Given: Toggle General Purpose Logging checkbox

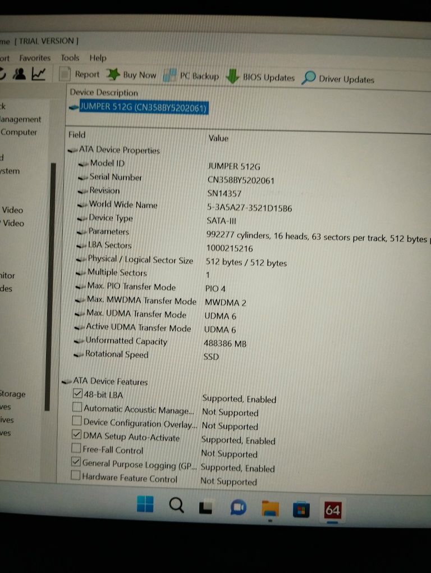Looking at the screenshot, I should pos(76,461).
